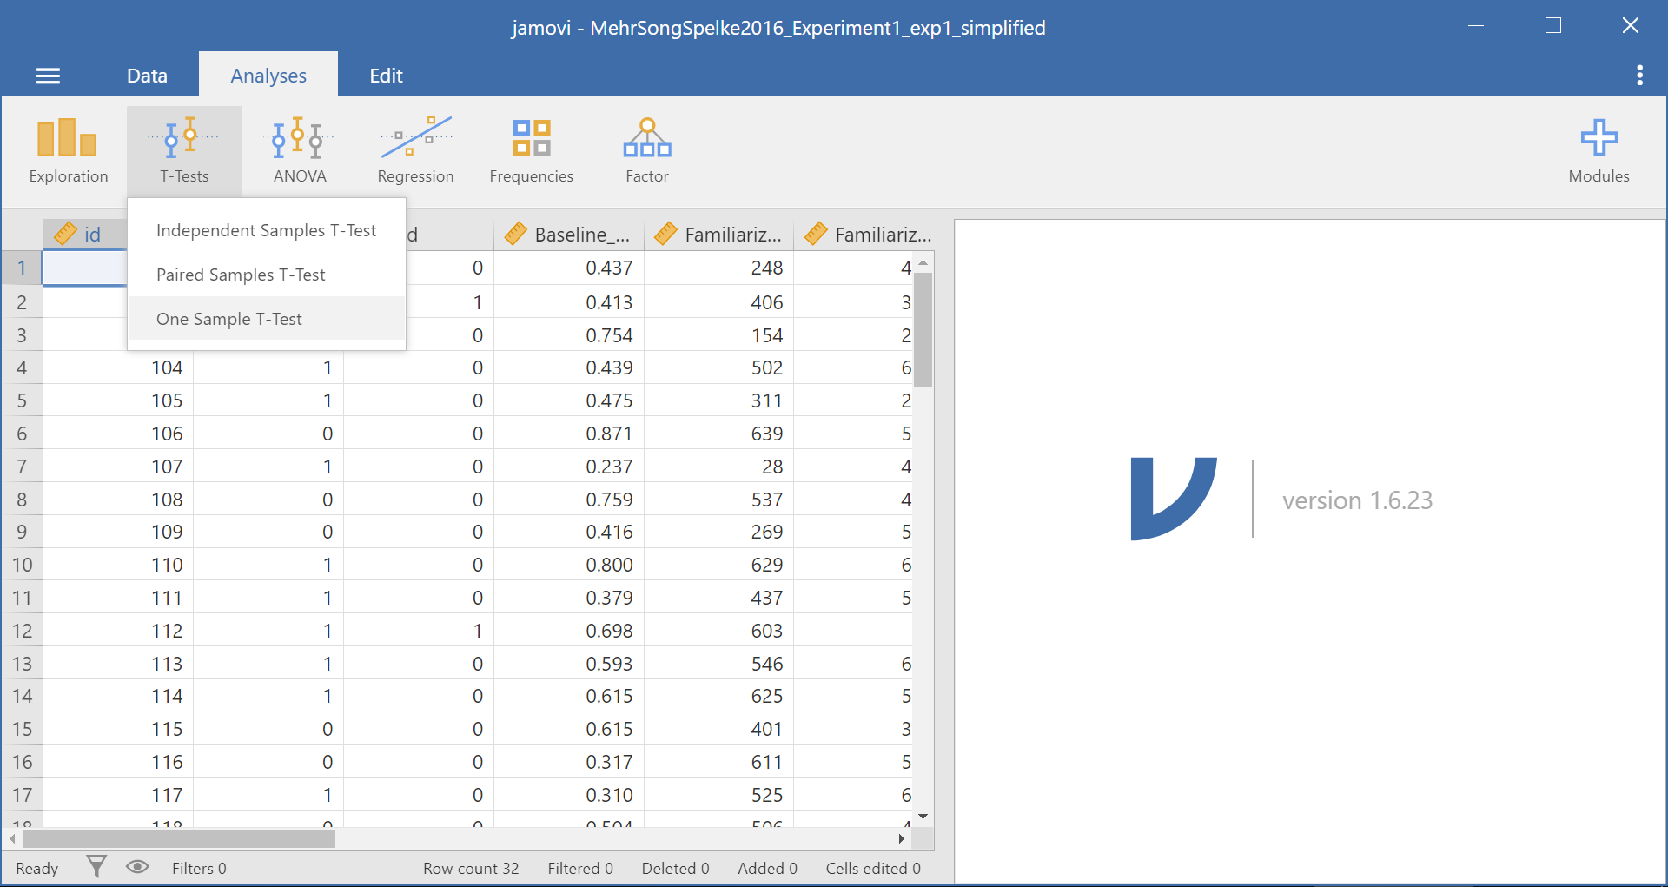Click the Baseline column header
1668x887 pixels.
tap(569, 235)
